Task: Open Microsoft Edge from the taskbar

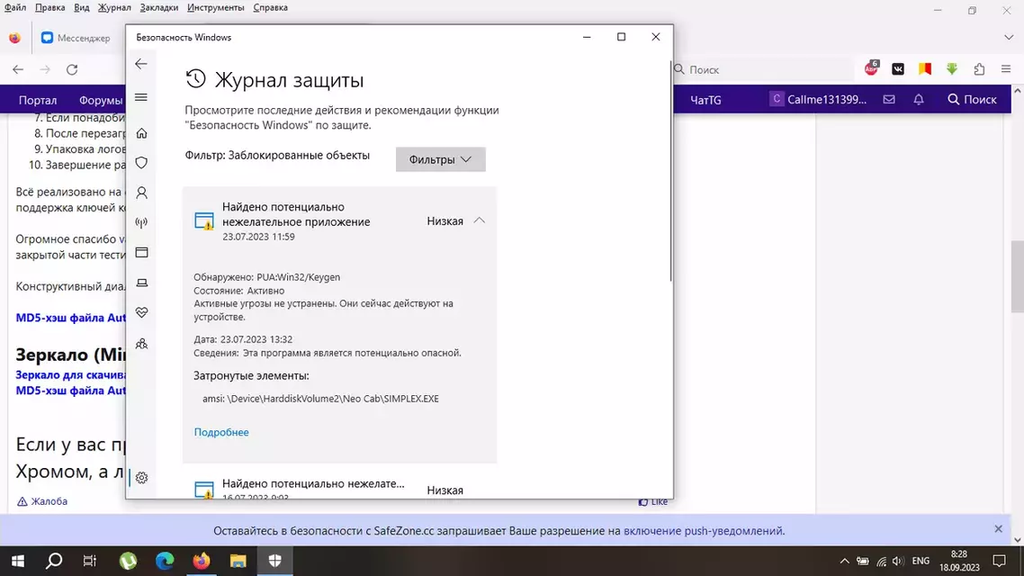Action: pos(165,561)
